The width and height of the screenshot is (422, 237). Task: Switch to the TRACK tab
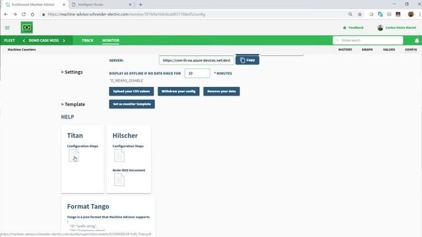(88, 40)
